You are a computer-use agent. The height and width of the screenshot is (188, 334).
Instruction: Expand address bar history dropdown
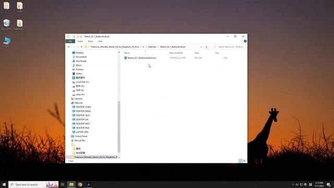point(201,46)
